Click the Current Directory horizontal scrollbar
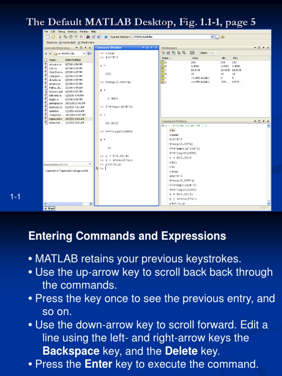This screenshot has height=376, width=282. pyautogui.click(x=68, y=204)
